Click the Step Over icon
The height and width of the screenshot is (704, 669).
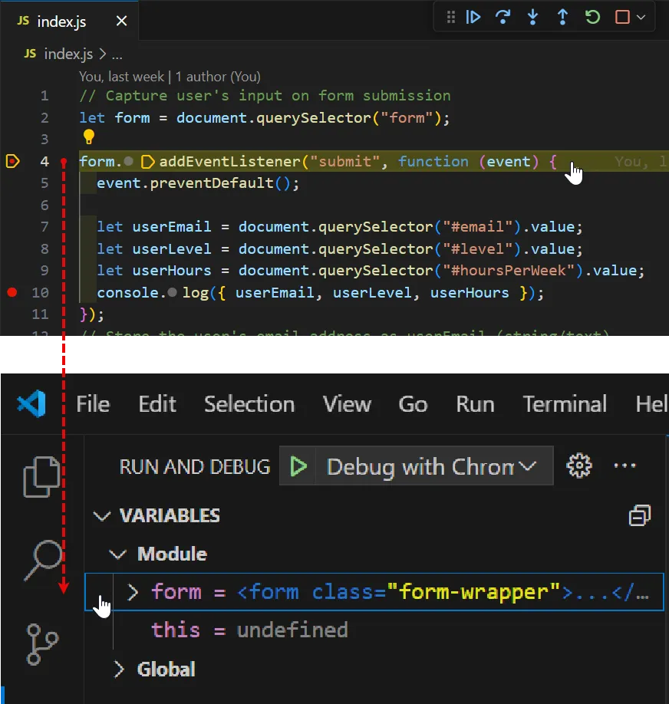[503, 17]
